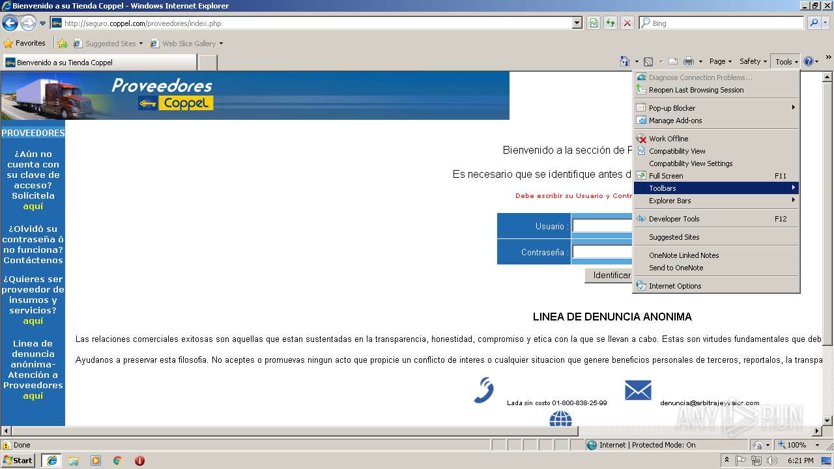834x469 pixels.
Task: Click the horizontal scrollbar thumb
Action: [295, 431]
